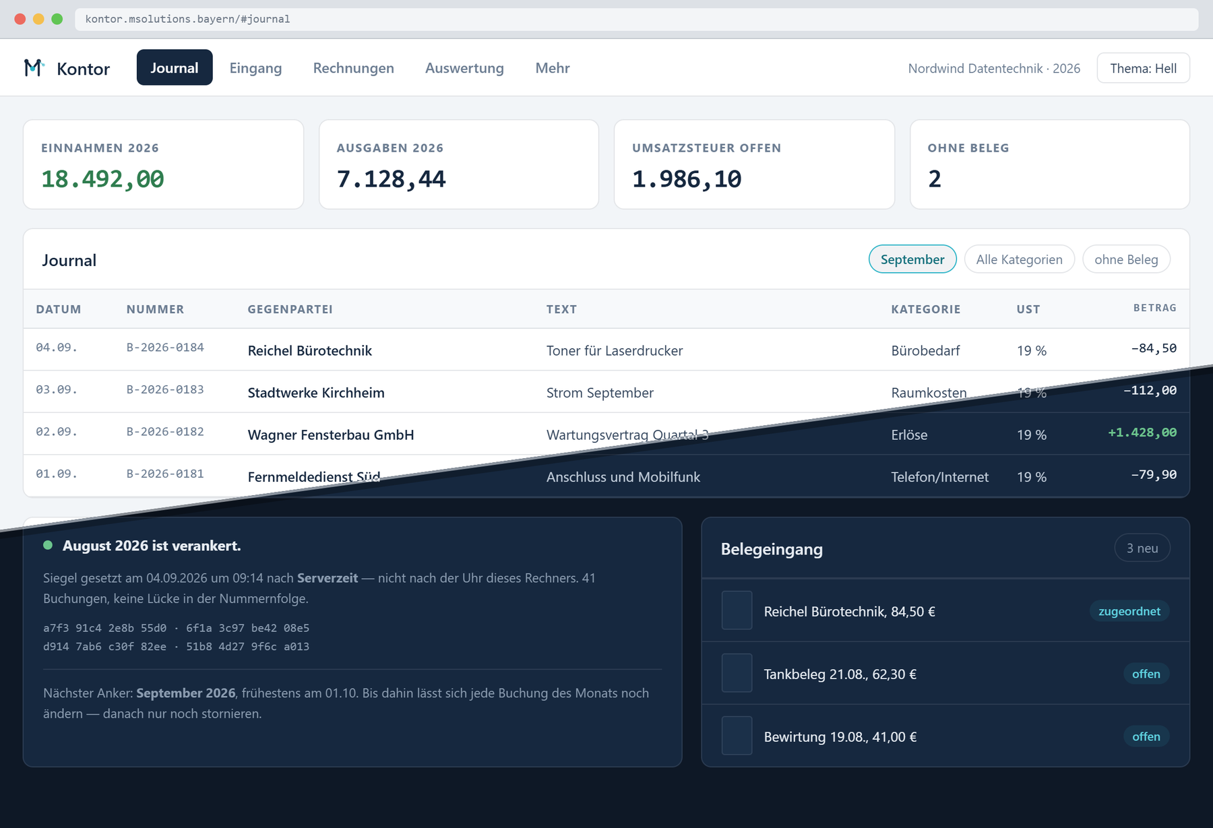The image size is (1213, 828).
Task: Select the Ausgaben 2026 card
Action: tap(458, 164)
